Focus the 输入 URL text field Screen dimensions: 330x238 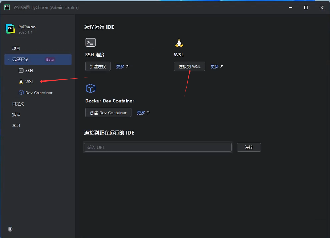158,147
